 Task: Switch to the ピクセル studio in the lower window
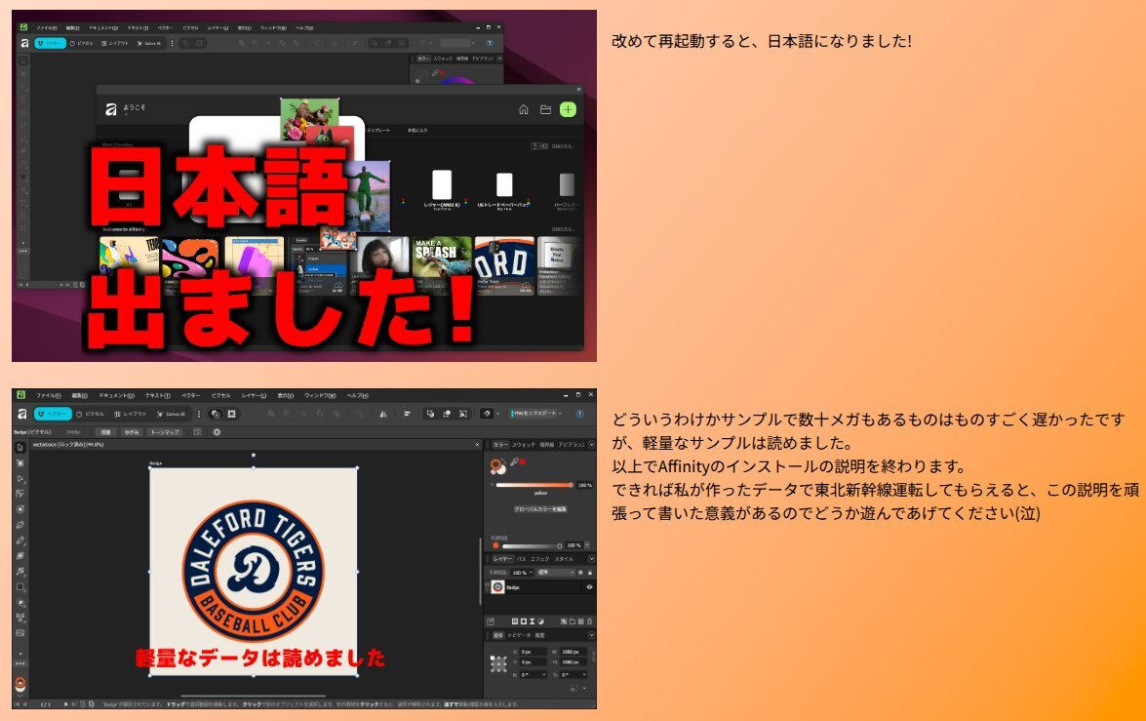pyautogui.click(x=90, y=414)
